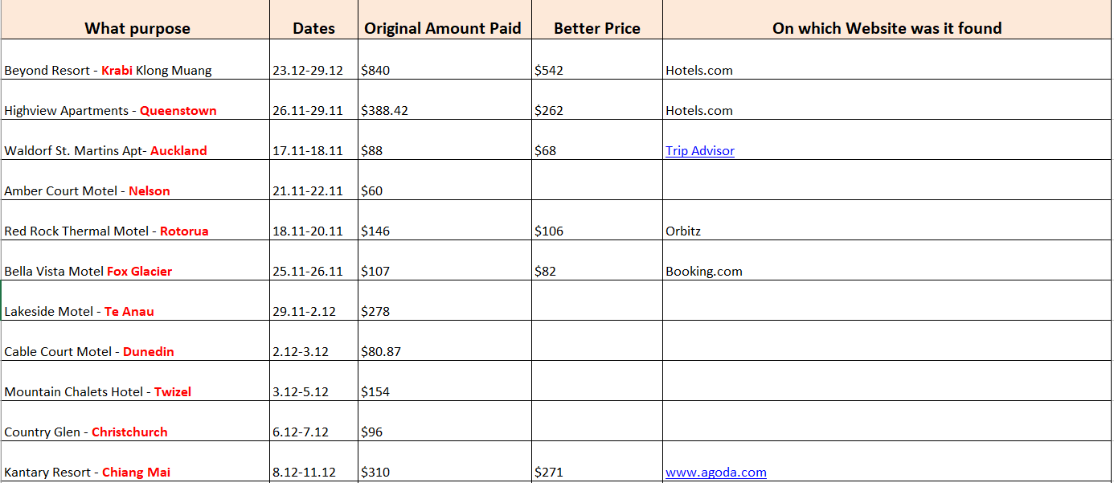Select the 'Original Amount Paid' header cell
This screenshot has height=483, width=1114.
click(444, 20)
